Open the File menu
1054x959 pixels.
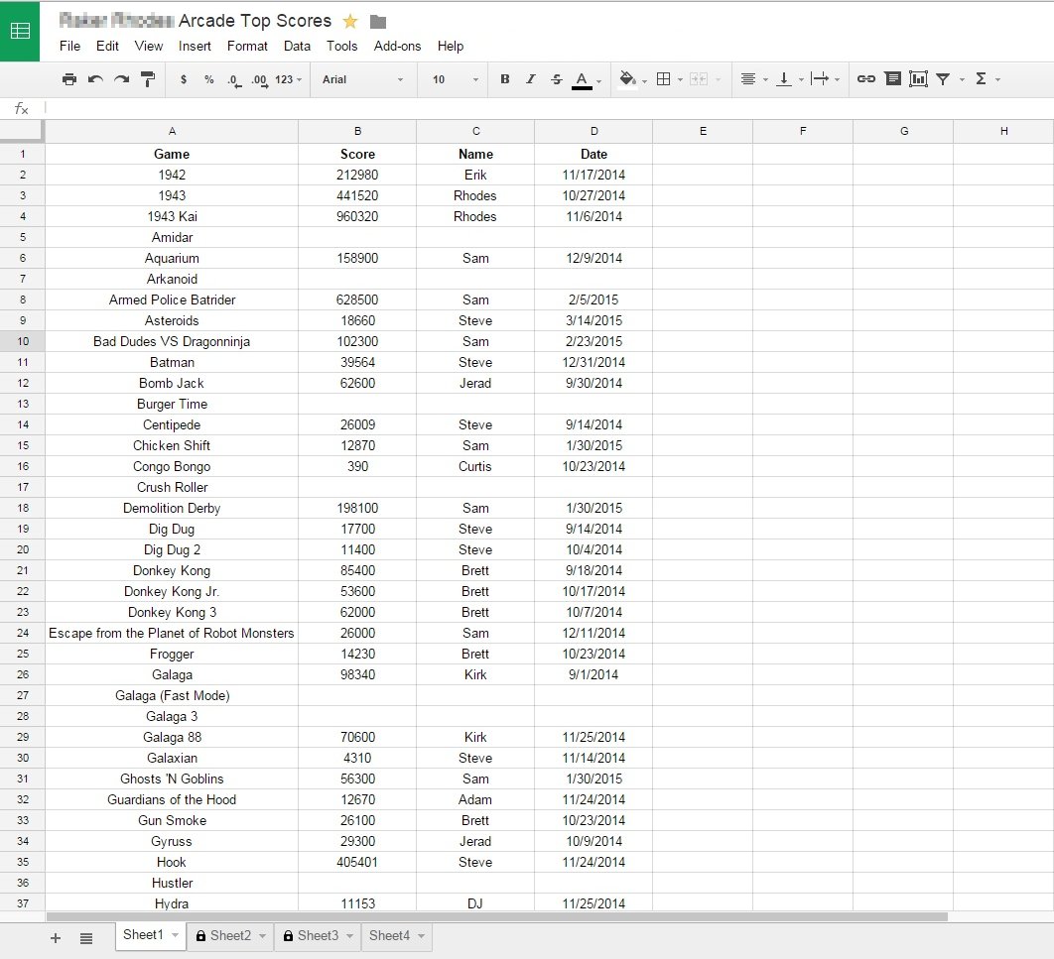tap(69, 46)
